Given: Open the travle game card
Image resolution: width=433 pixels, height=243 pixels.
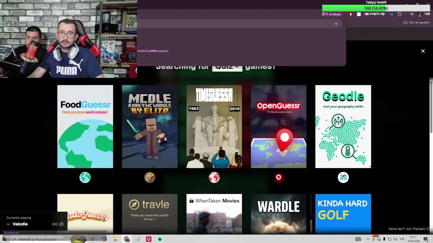Looking at the screenshot, I should (150, 214).
